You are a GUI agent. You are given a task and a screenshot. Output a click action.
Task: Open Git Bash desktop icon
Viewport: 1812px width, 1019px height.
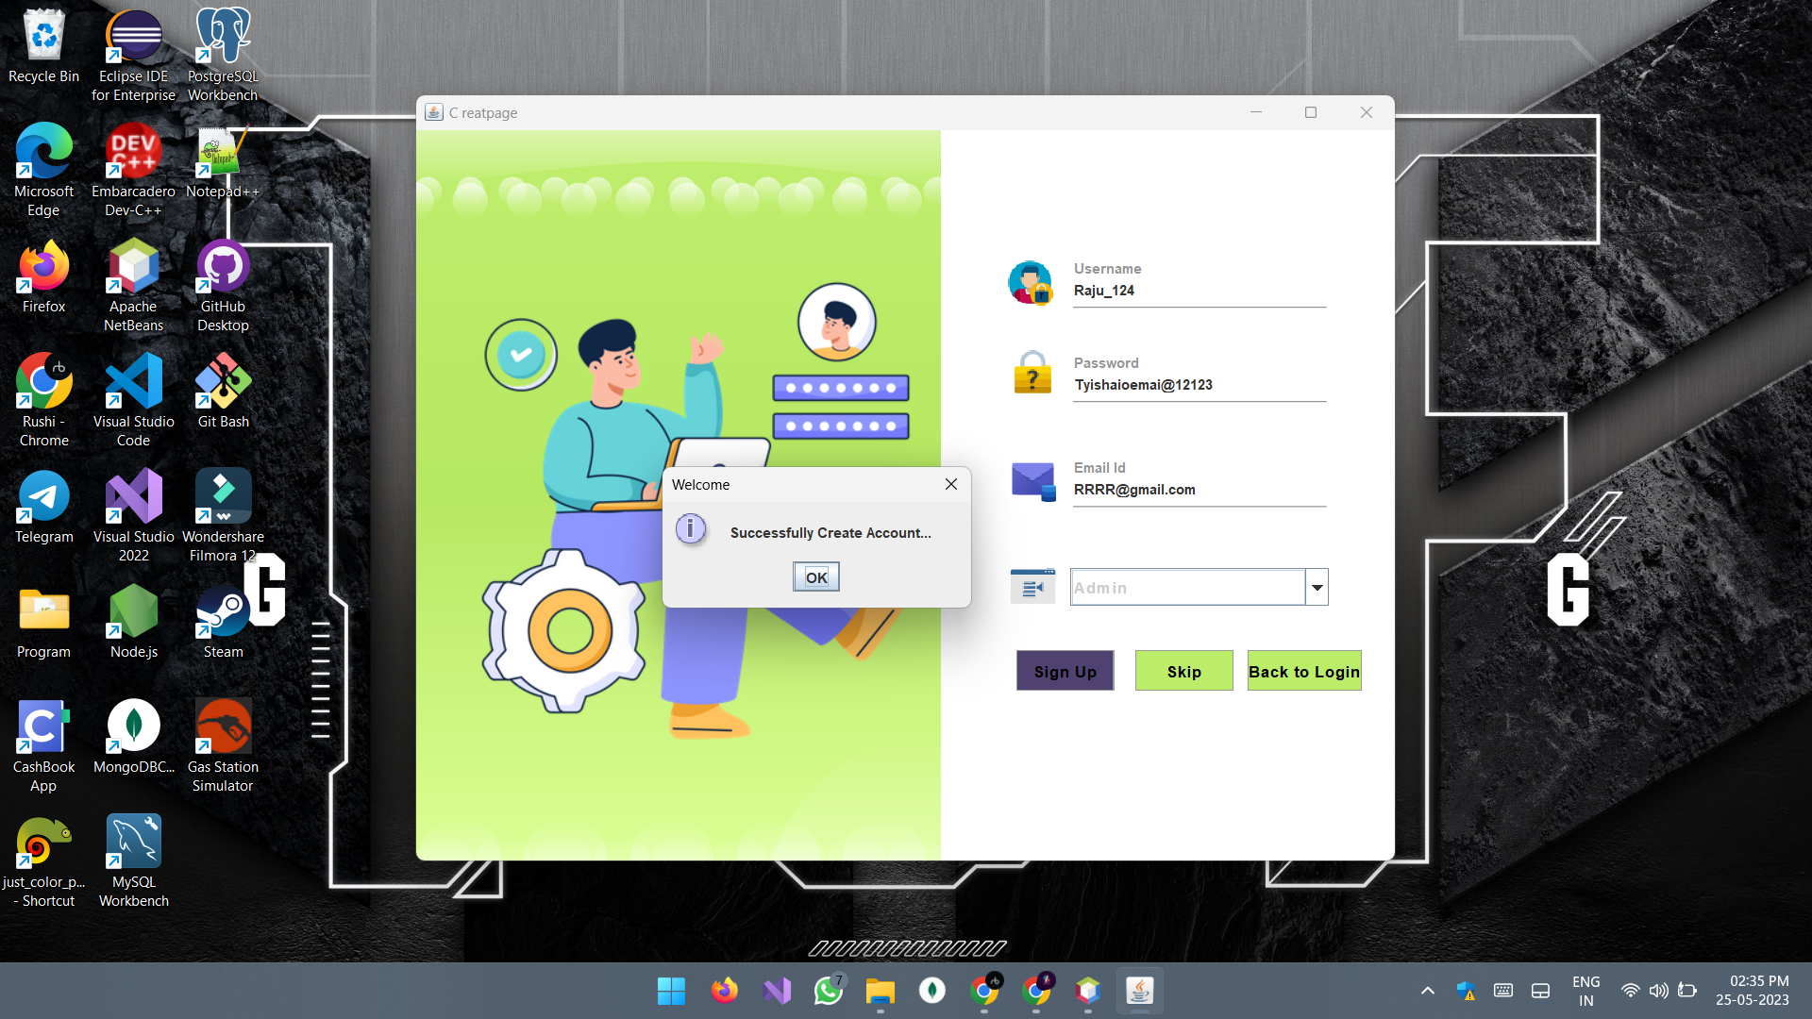point(223,382)
